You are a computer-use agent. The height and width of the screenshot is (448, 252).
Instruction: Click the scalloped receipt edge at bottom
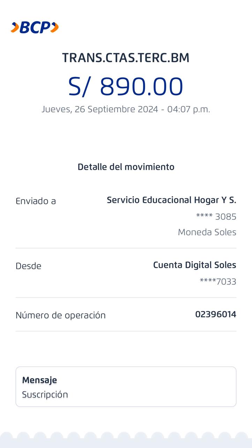coord(126,440)
